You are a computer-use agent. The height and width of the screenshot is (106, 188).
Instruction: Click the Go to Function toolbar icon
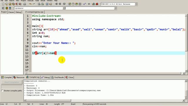coord(47,4)
